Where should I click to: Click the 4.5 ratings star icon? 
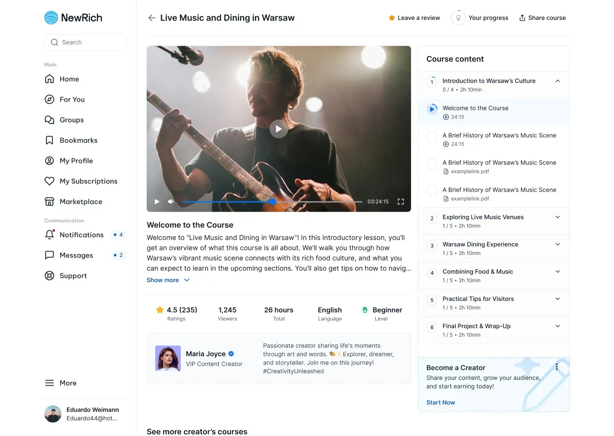[x=160, y=310]
